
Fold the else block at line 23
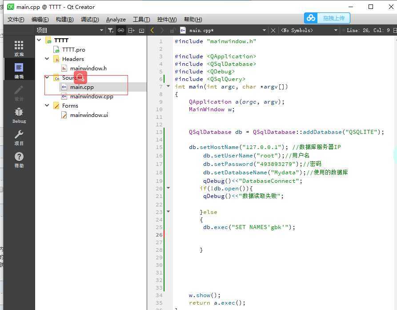point(168,211)
